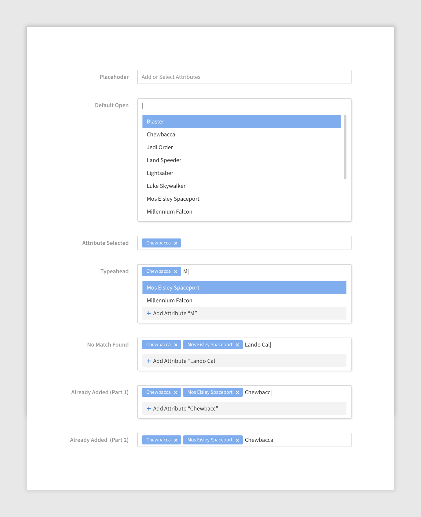
Task: Click Add Attribute "Lando Cal" option
Action: coord(244,361)
